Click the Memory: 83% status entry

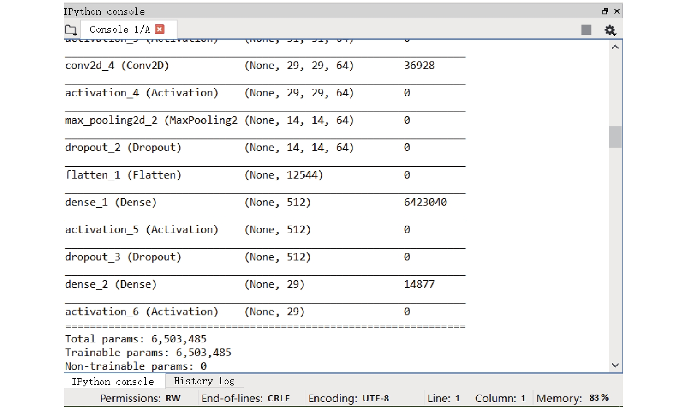tap(572, 398)
